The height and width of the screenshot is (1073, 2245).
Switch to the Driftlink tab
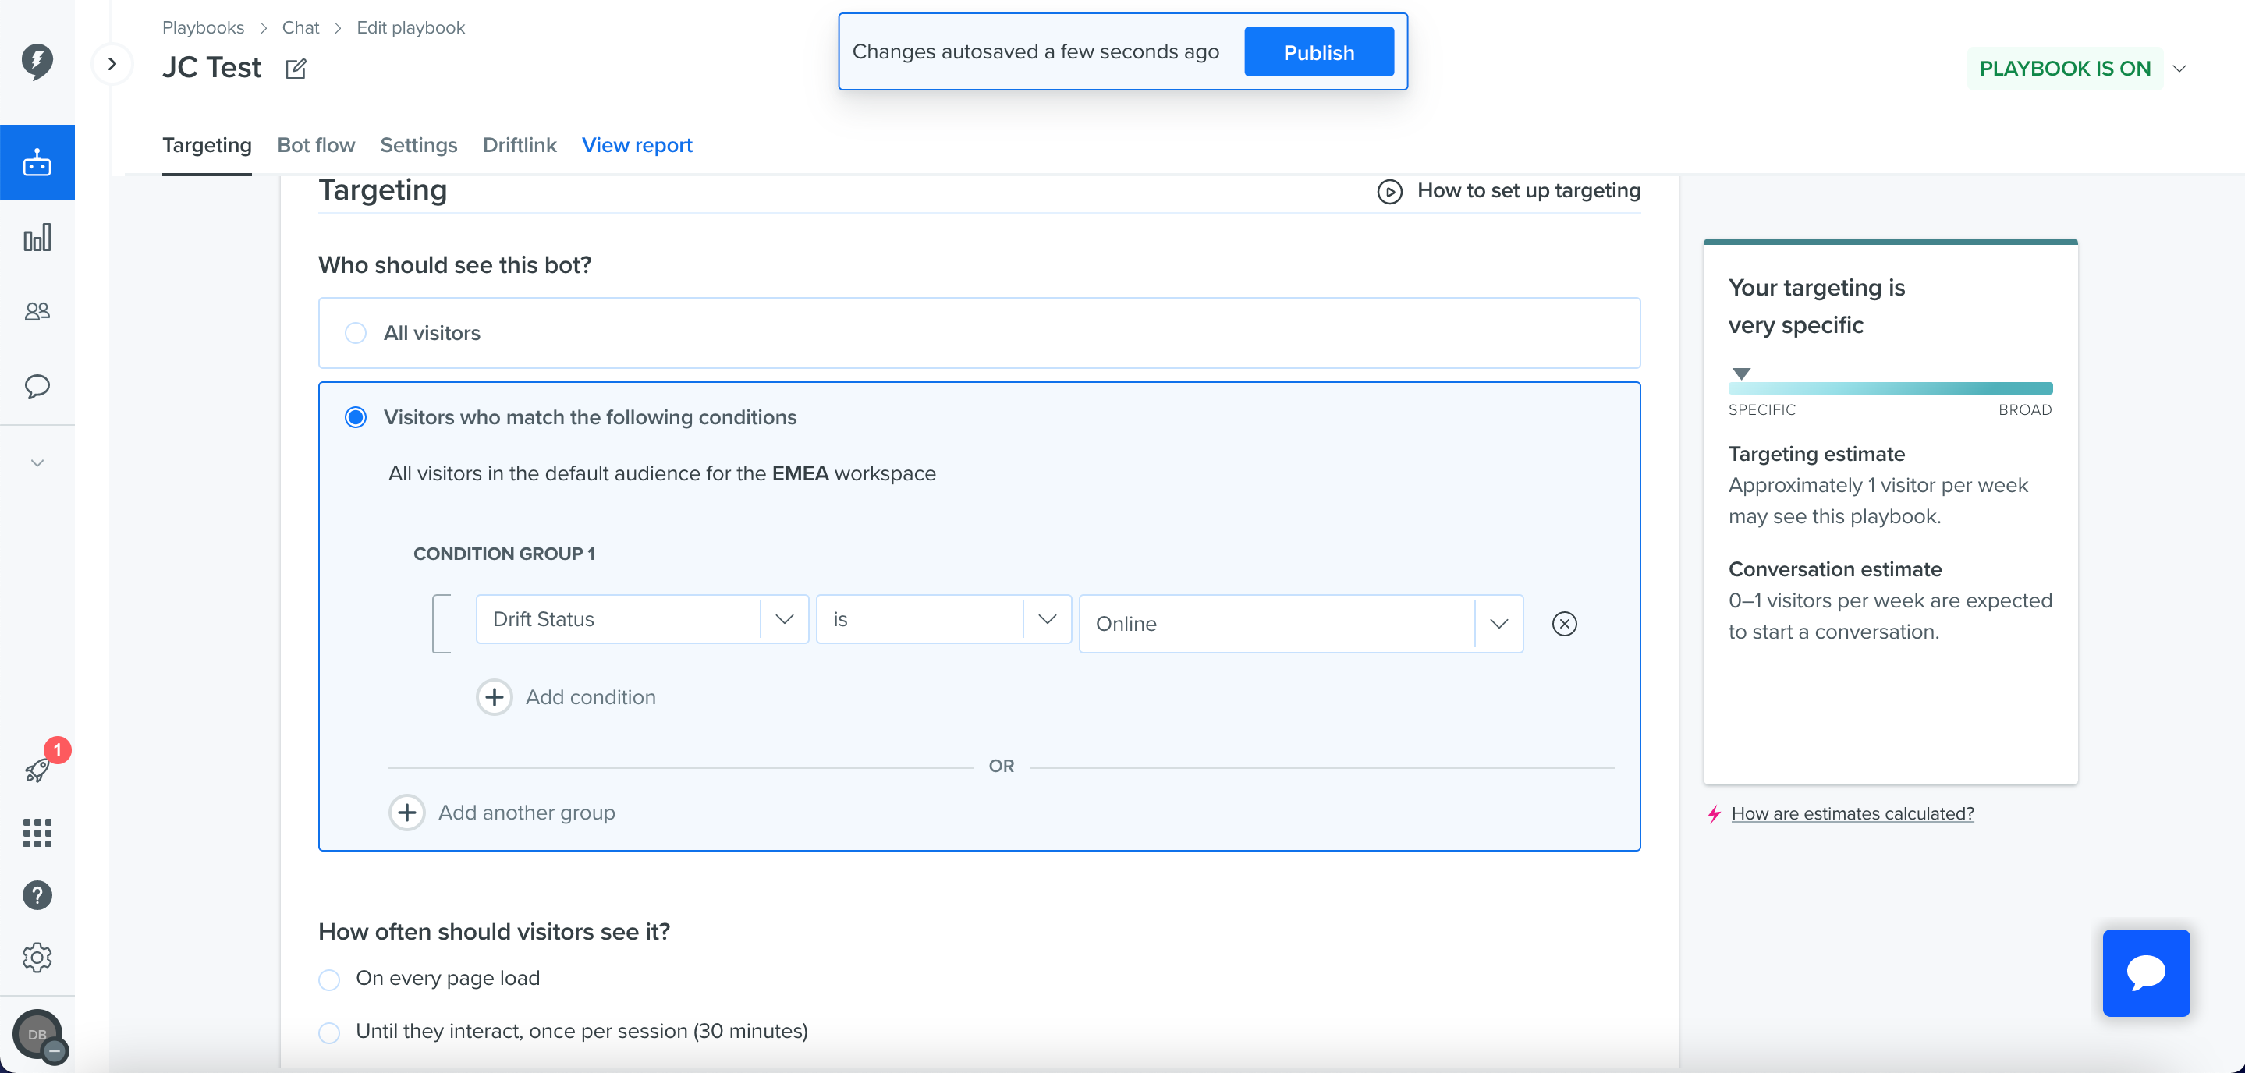point(520,144)
